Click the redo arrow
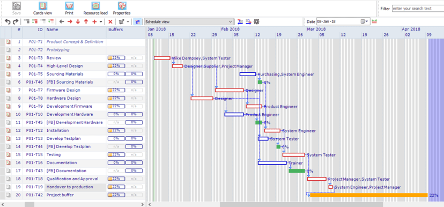Image resolution: width=444 pixels, height=207 pixels. (x=16, y=21)
